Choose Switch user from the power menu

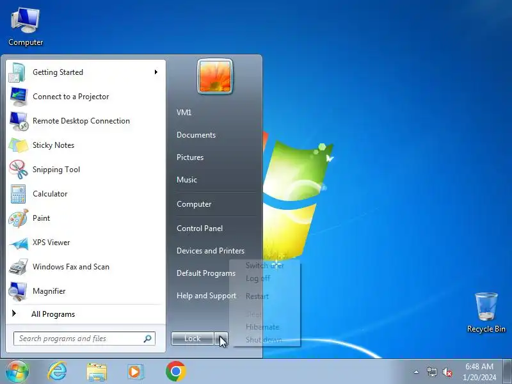tap(265, 266)
